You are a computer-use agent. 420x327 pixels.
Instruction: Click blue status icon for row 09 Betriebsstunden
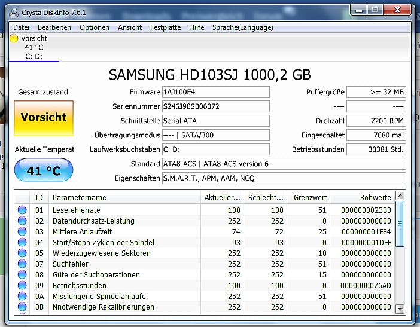22,285
